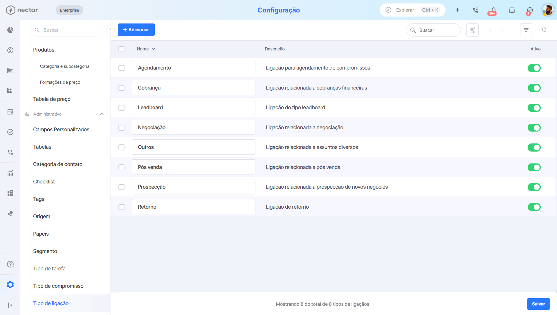The image size is (557, 315).
Task: Click the Salvar button
Action: [538, 304]
